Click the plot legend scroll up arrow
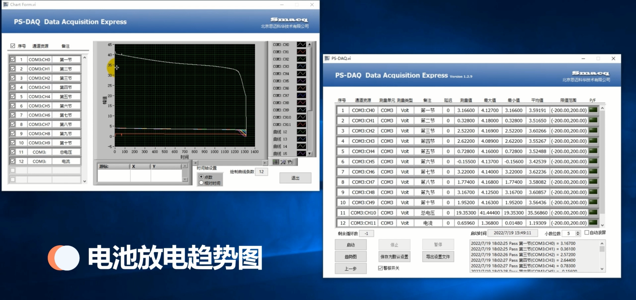The image size is (636, 300). click(x=309, y=44)
